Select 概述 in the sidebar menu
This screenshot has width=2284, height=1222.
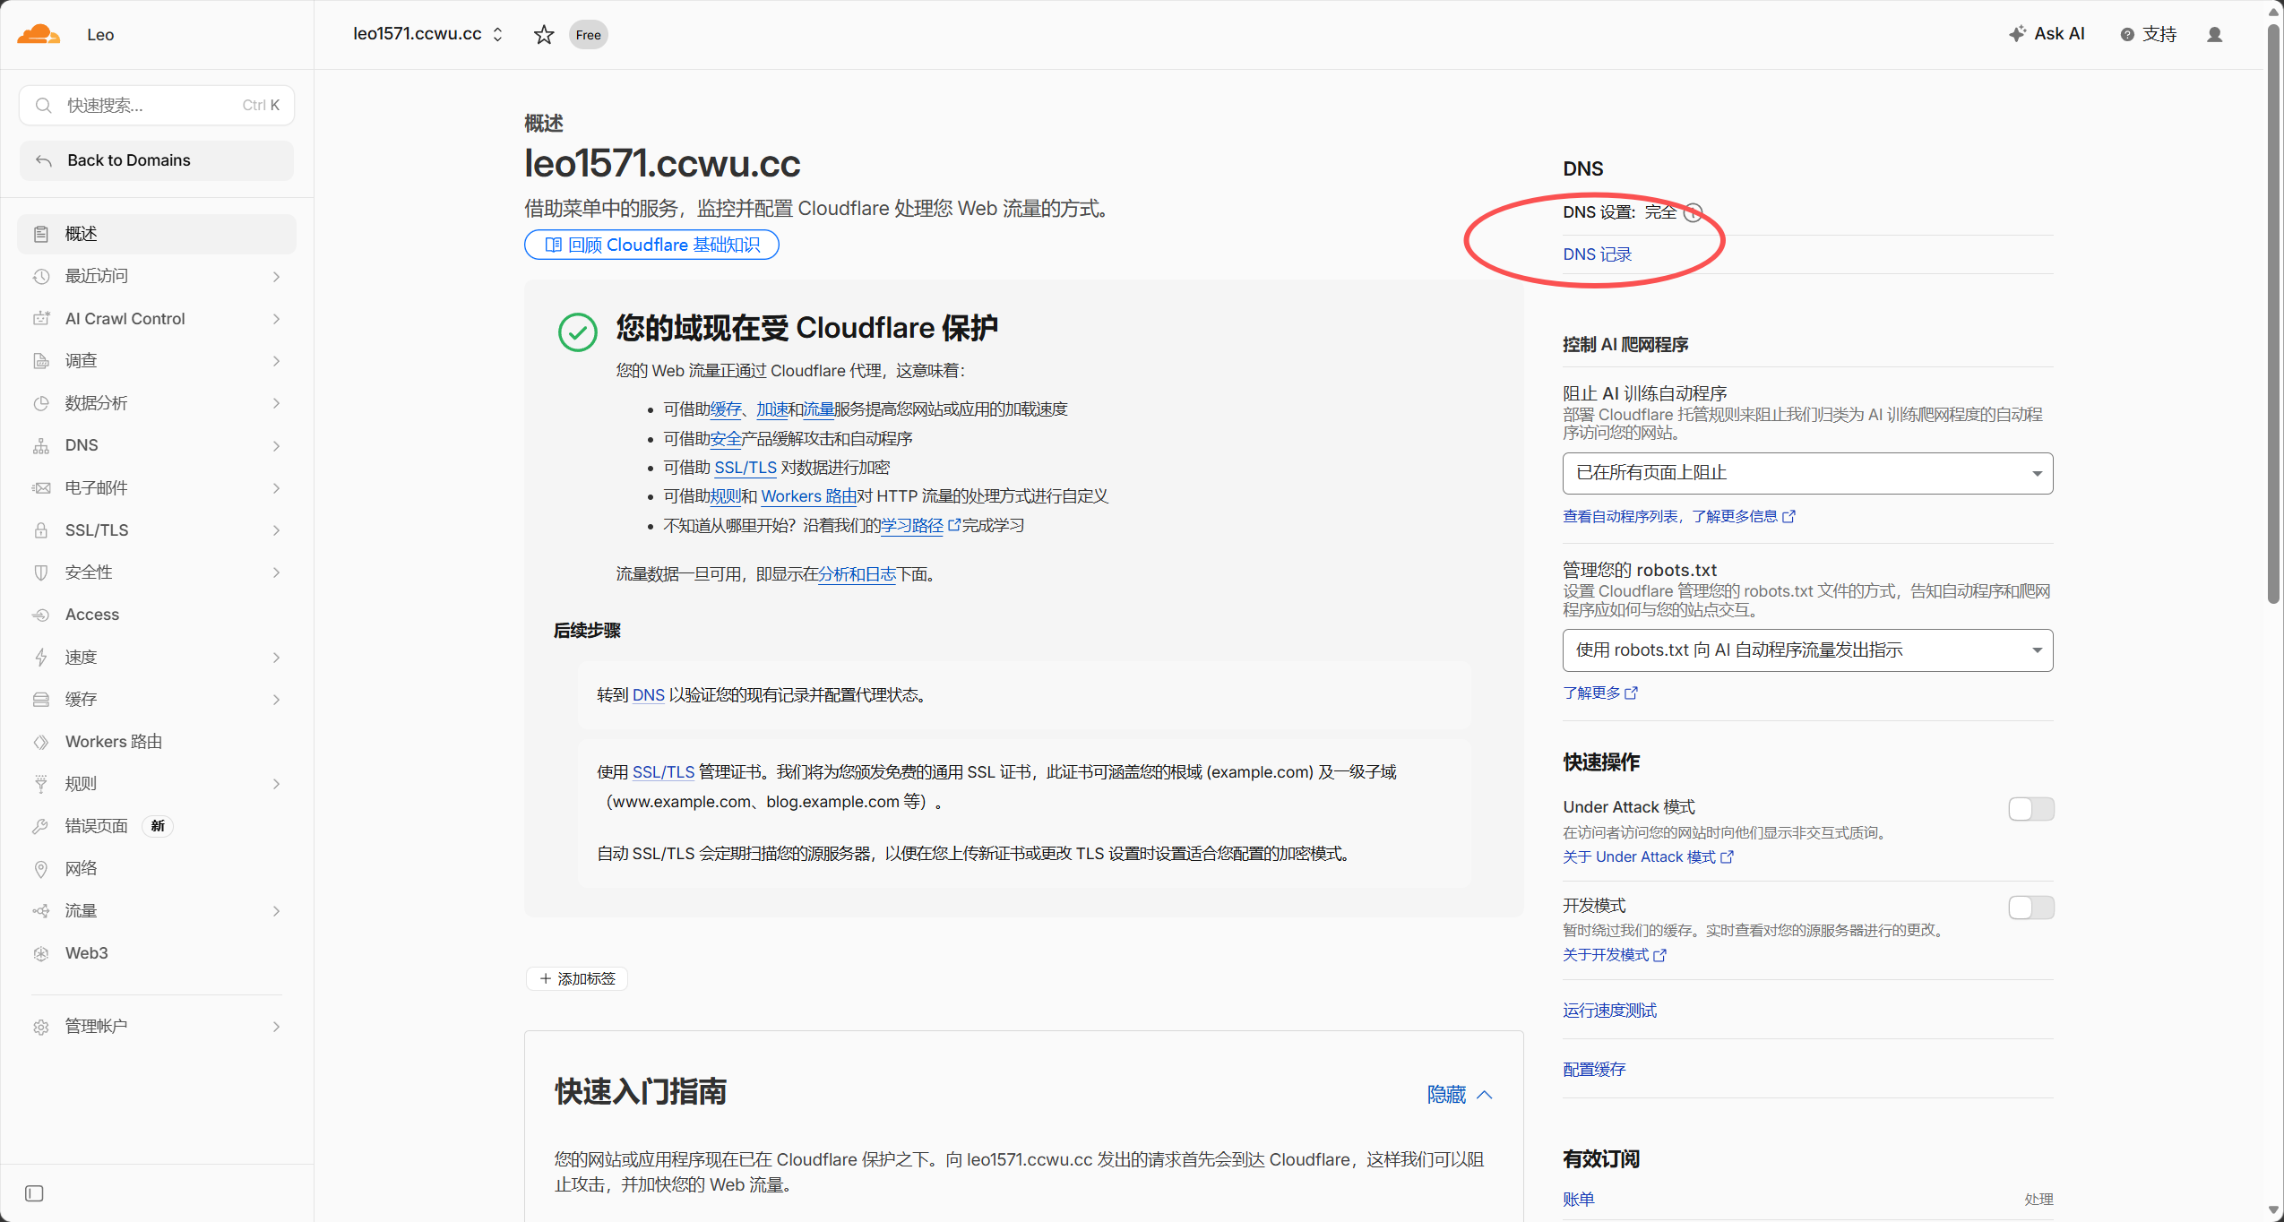(x=157, y=234)
